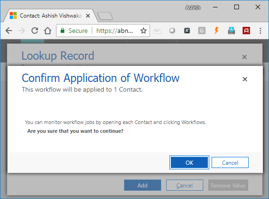The image size is (269, 199).
Task: Close the Lookup Record dialog
Action: pos(244,57)
